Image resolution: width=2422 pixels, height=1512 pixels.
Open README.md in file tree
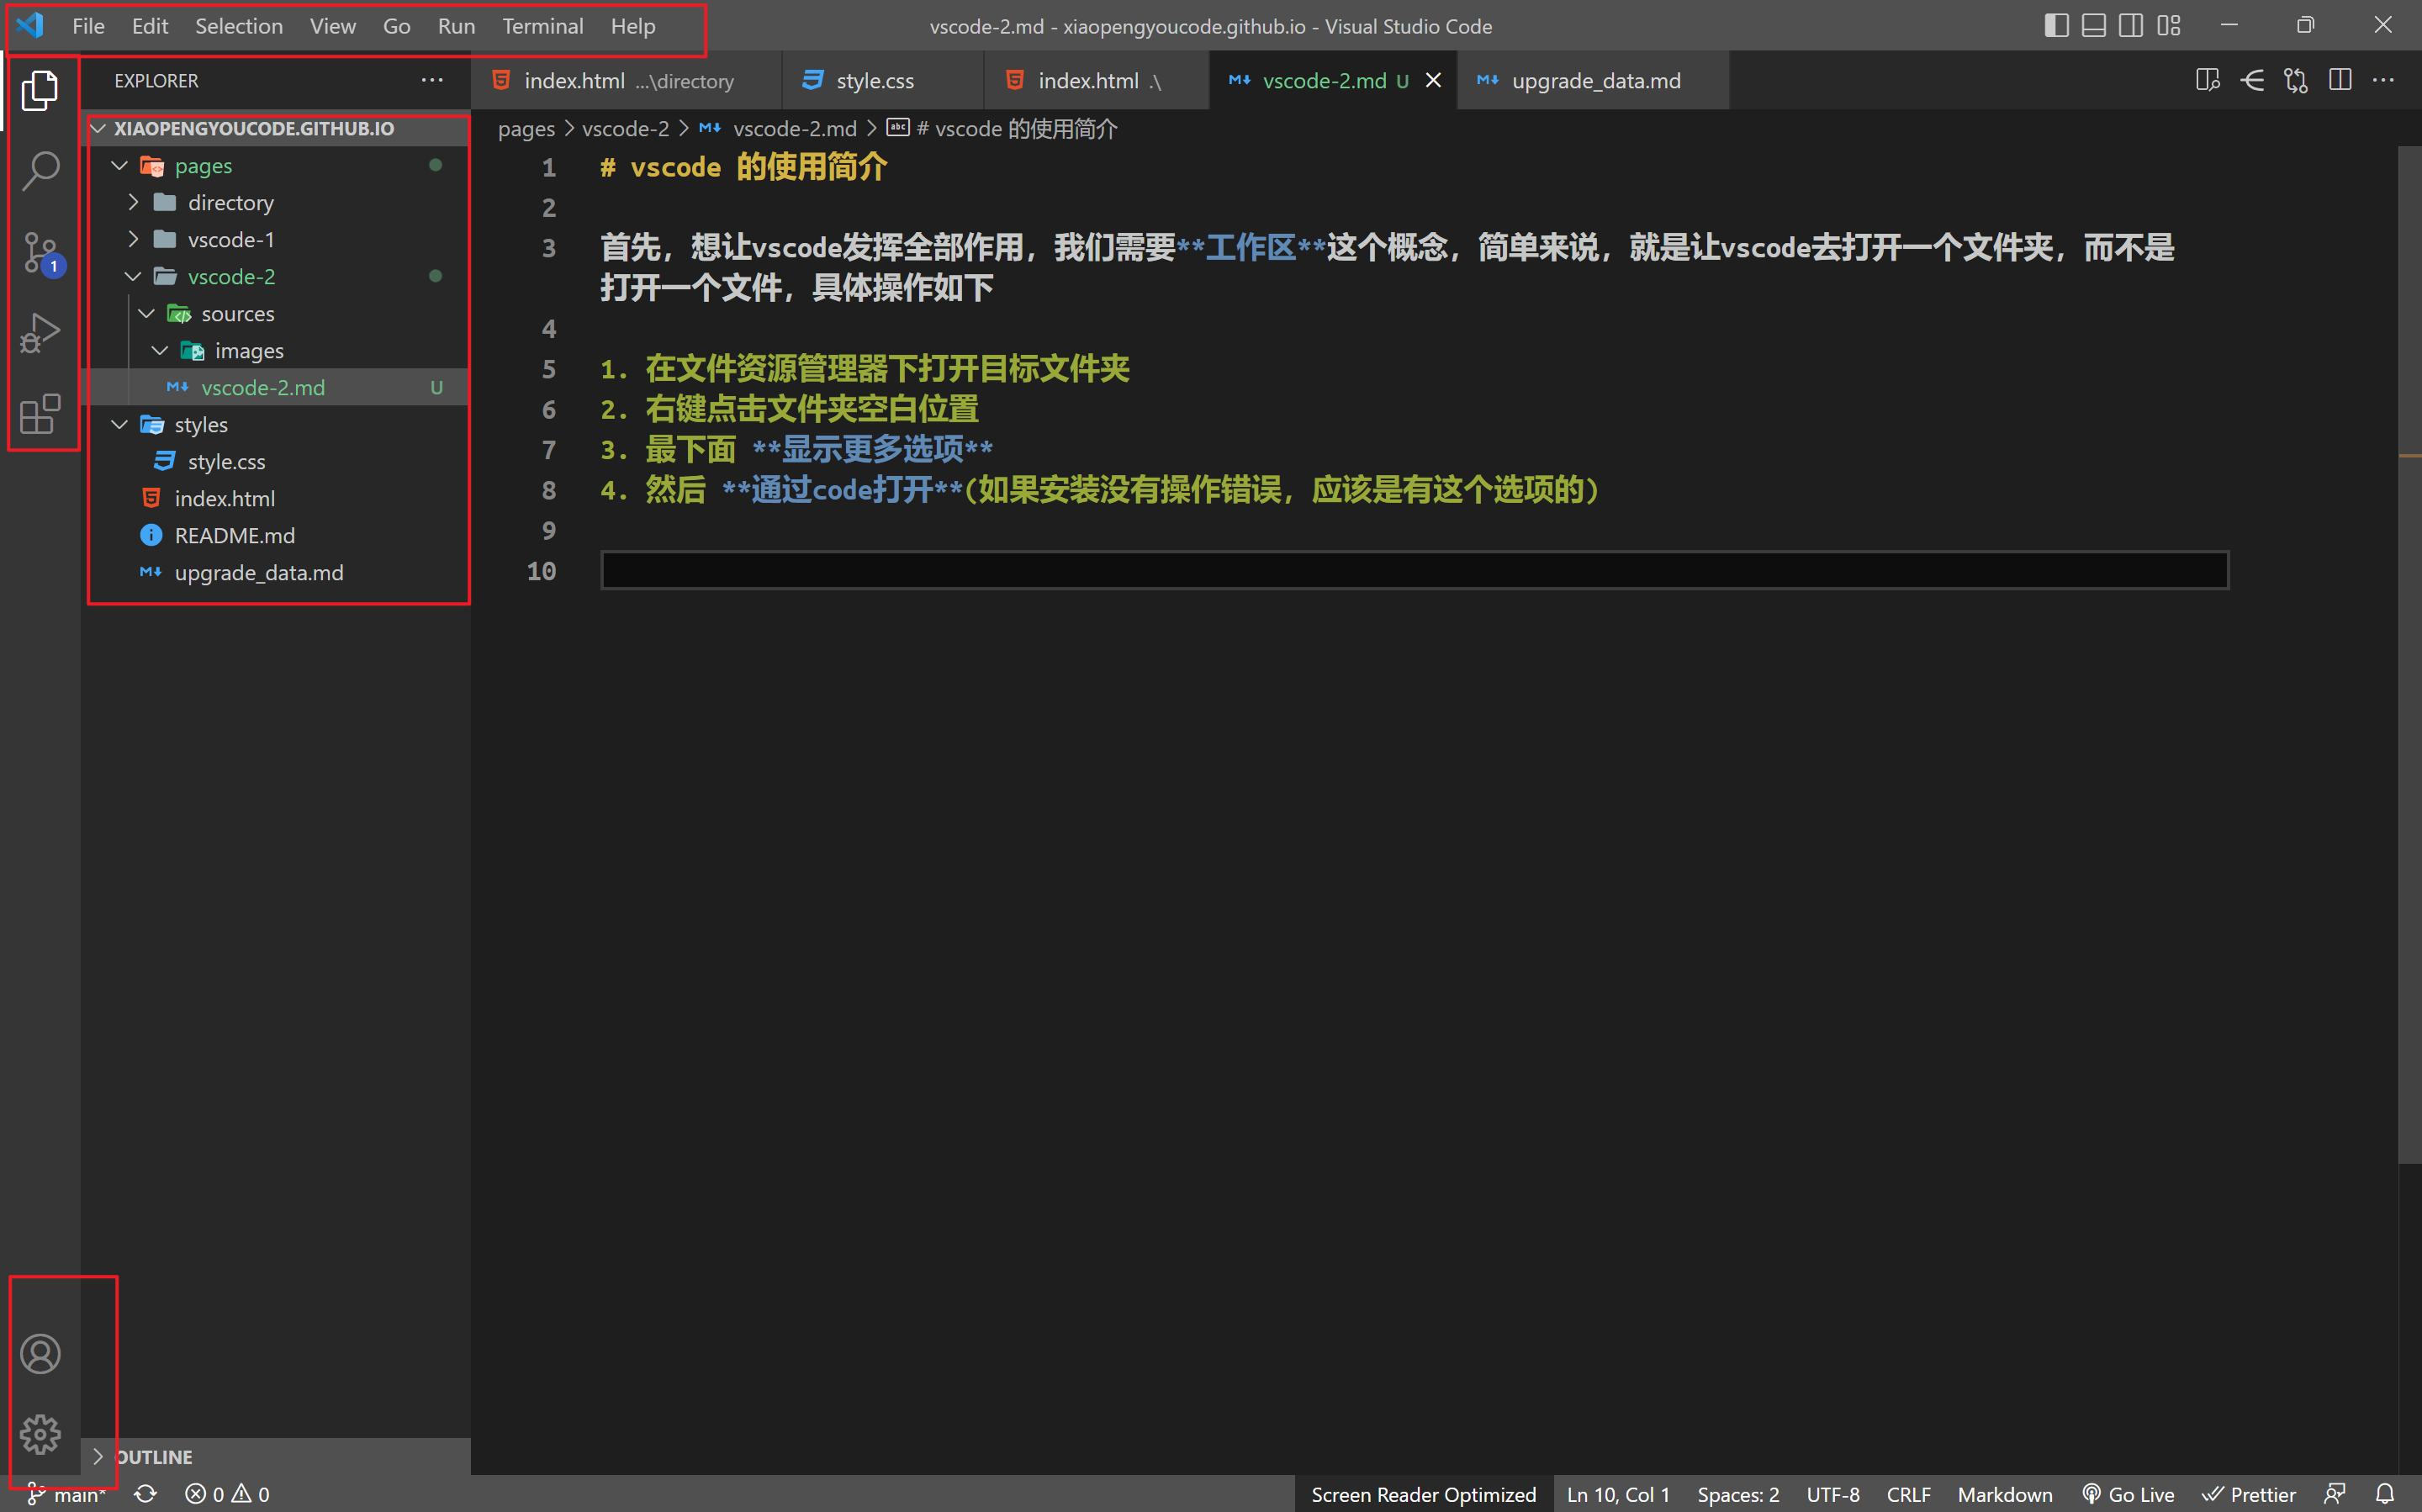point(276,535)
